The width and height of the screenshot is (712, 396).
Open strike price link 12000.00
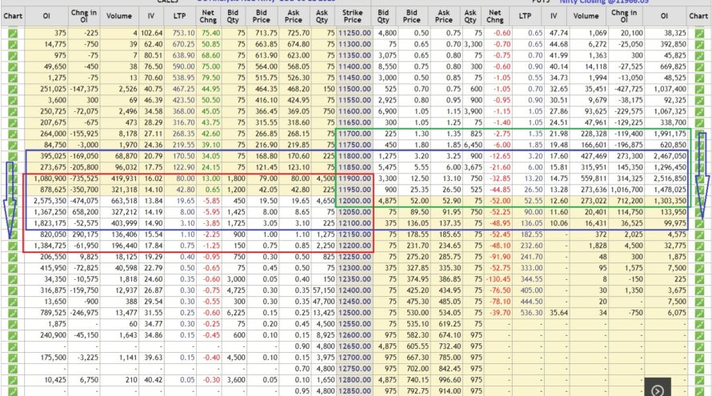354,201
